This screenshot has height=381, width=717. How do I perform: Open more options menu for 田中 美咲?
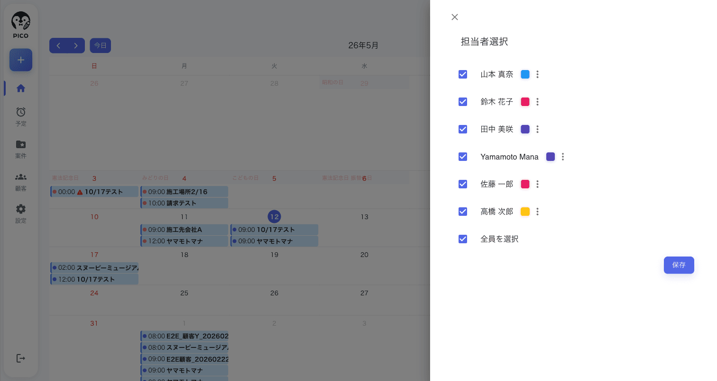537,129
